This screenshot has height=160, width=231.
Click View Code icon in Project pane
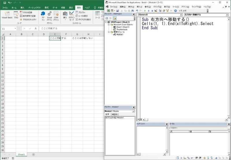point(107,18)
